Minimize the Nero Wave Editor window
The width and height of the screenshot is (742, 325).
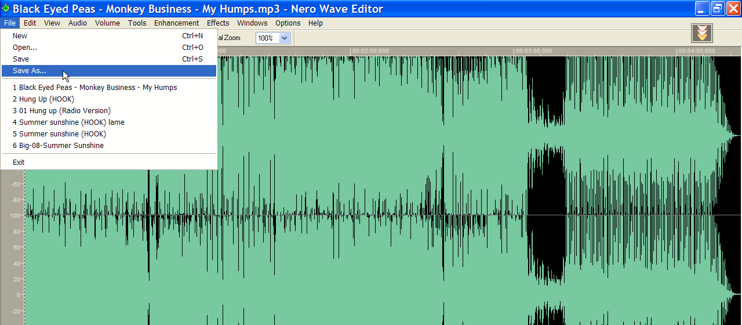pos(703,8)
